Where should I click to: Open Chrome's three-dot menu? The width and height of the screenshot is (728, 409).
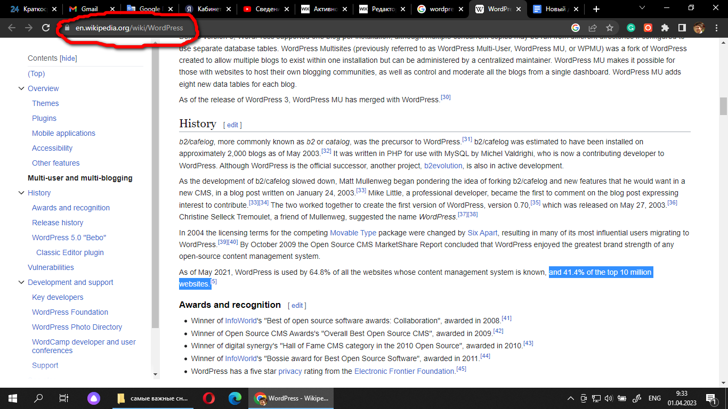point(716,28)
